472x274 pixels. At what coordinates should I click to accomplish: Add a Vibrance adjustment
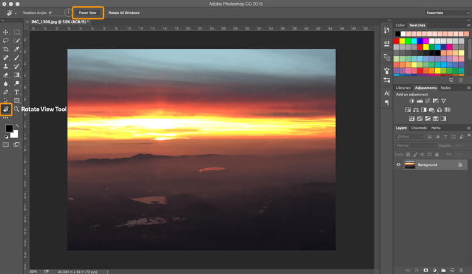(444, 101)
